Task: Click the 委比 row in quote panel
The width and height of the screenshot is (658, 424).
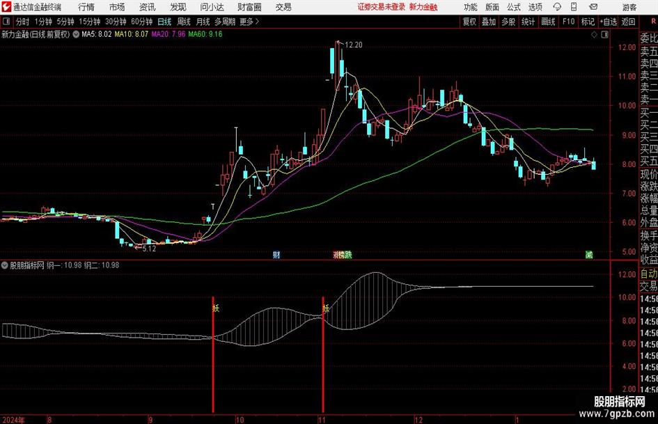Action: (649, 38)
